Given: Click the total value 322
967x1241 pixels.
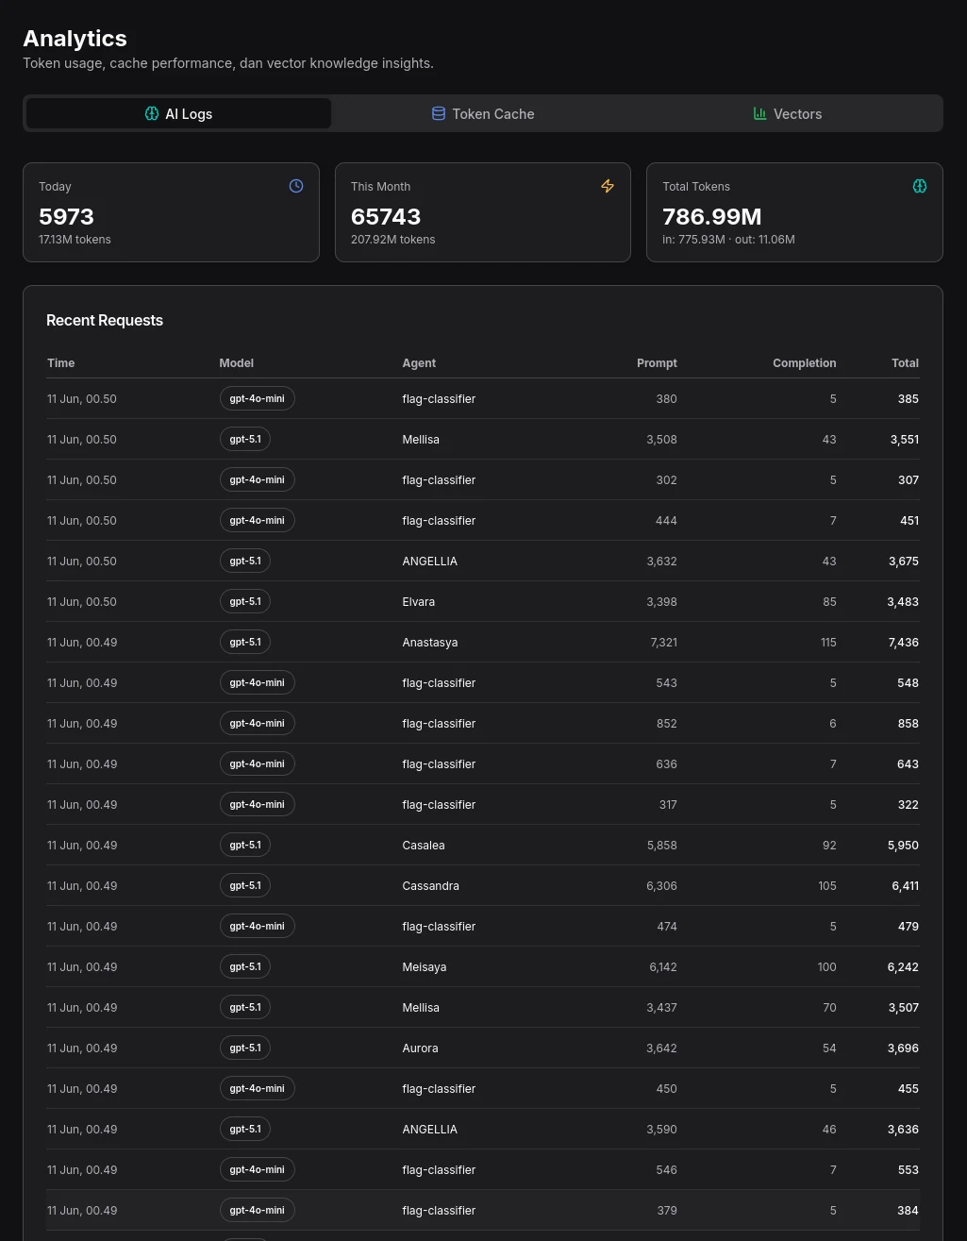Looking at the screenshot, I should pos(908,805).
